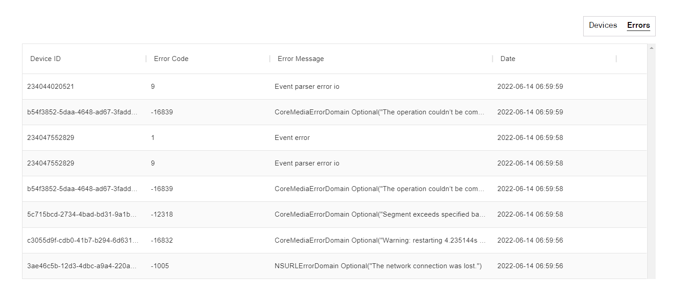This screenshot has height=283, width=675.
Task: Select the row with device ID 234044020521
Action: (x=50, y=87)
